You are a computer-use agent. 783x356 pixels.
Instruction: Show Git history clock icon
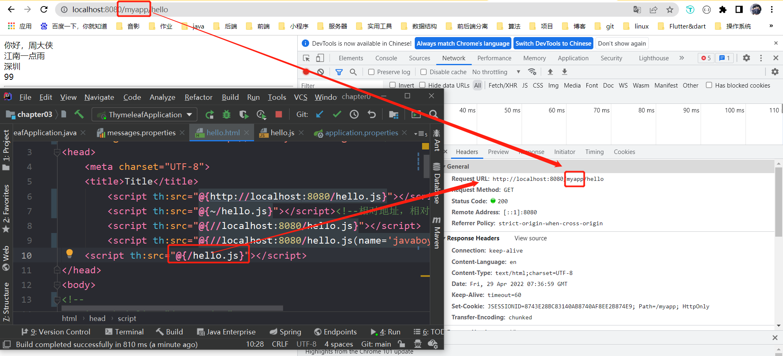point(354,114)
